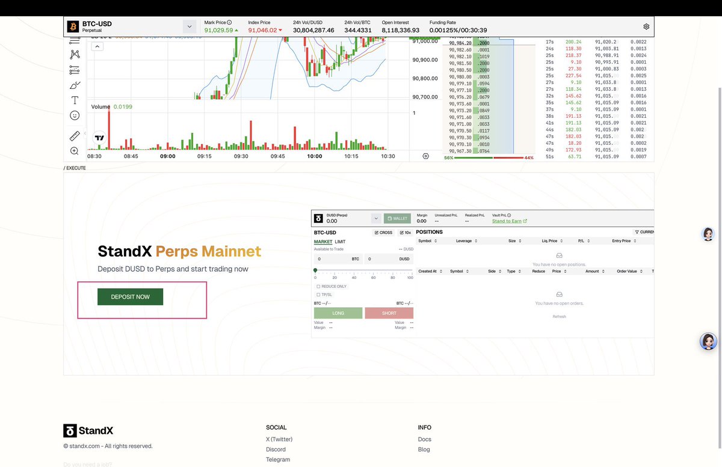Image resolution: width=722 pixels, height=467 pixels.
Task: Click the 10:00 label on time axis
Action: point(315,156)
